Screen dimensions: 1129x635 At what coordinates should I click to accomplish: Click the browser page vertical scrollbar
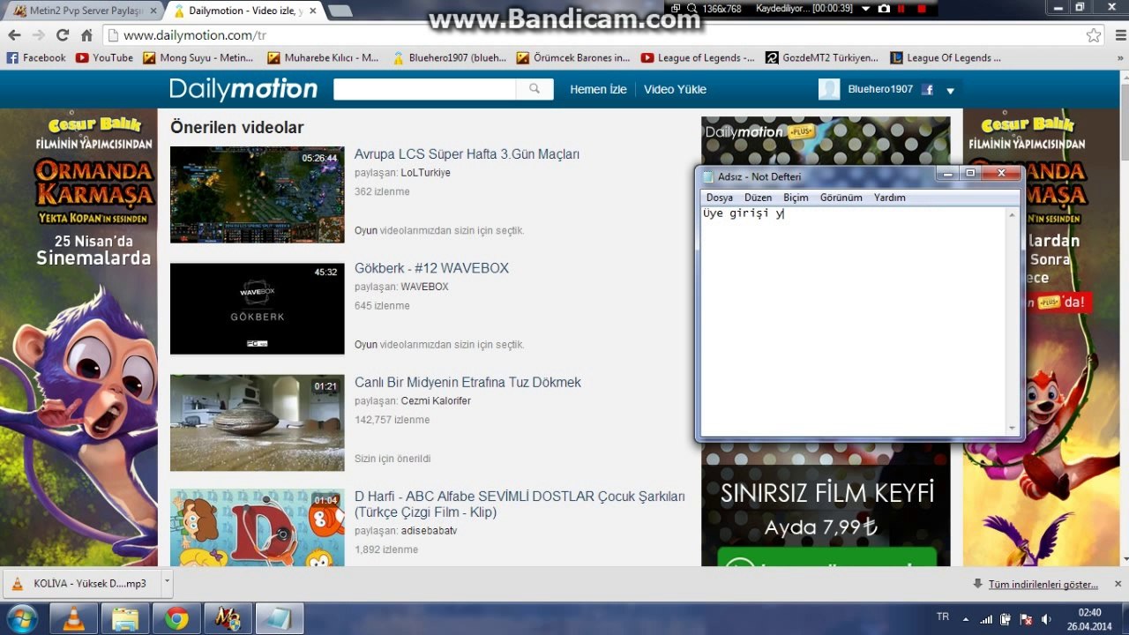(1123, 317)
